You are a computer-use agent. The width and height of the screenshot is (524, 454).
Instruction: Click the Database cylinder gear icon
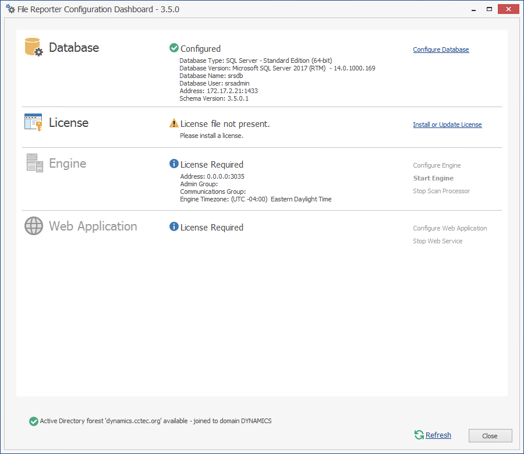pos(34,47)
